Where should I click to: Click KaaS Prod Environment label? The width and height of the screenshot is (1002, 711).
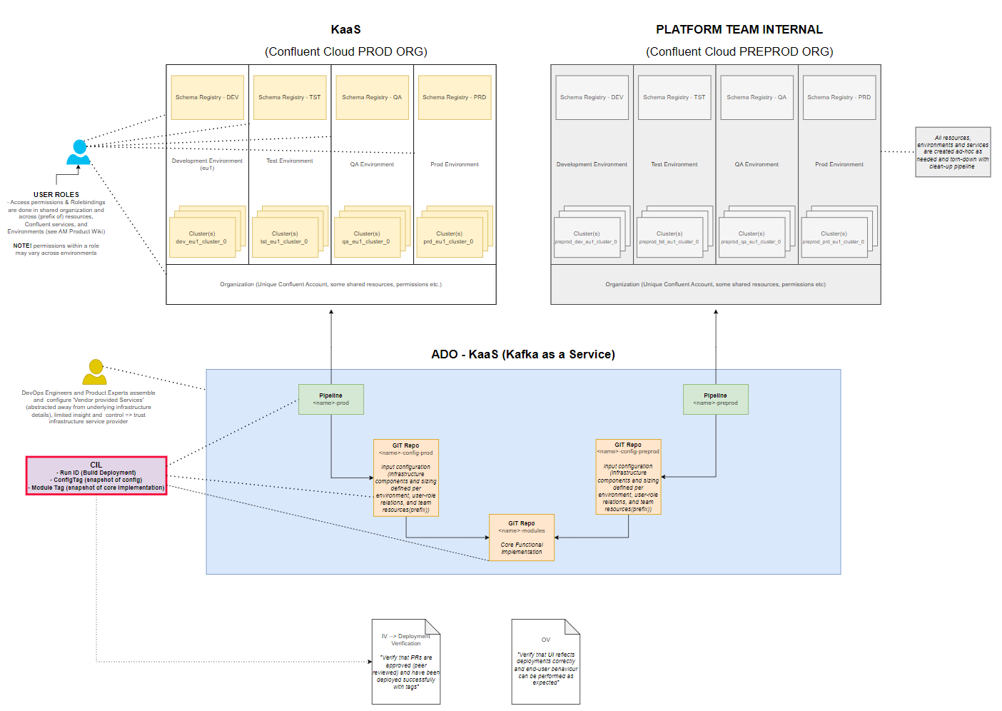tap(455, 164)
